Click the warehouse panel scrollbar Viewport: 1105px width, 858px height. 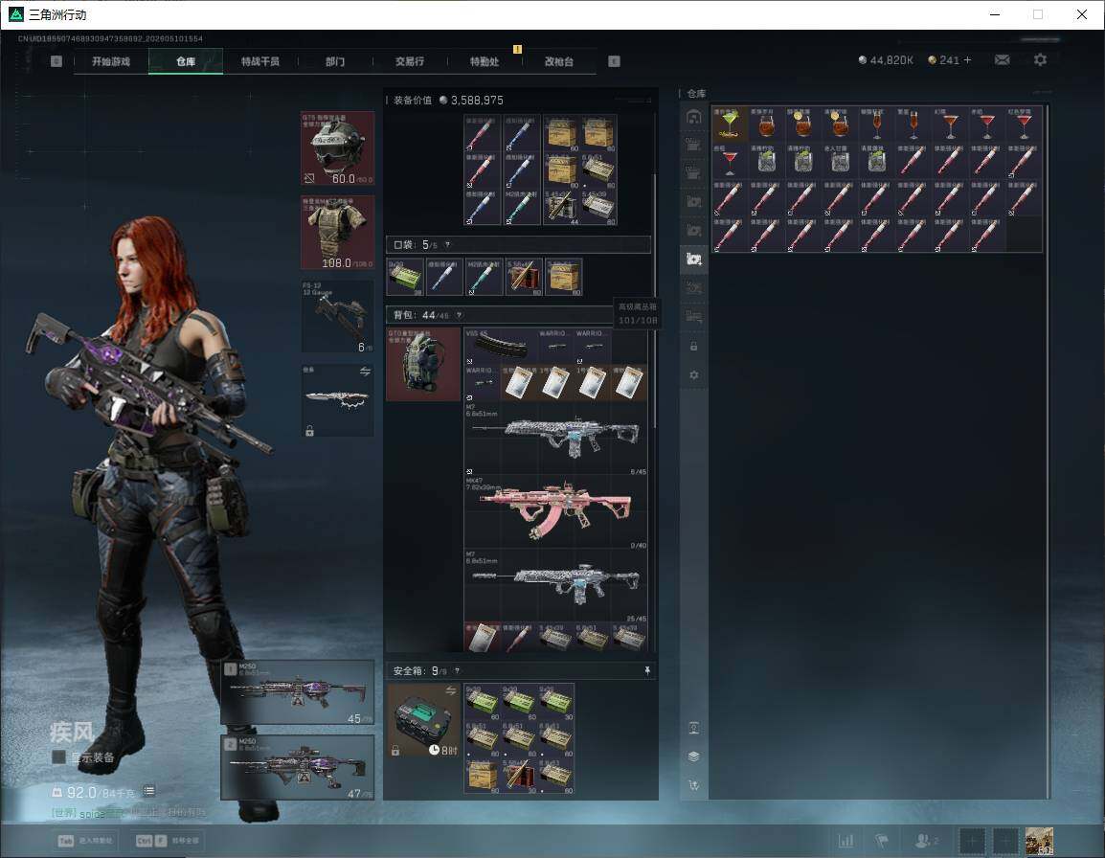tap(1049, 451)
